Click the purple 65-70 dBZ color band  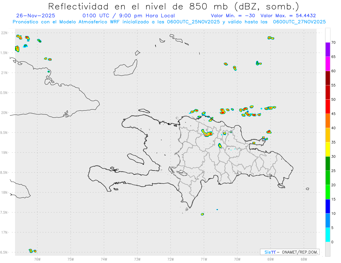tap(328, 50)
